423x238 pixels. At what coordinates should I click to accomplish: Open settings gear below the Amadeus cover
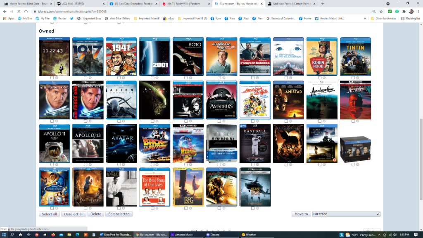click(224, 121)
